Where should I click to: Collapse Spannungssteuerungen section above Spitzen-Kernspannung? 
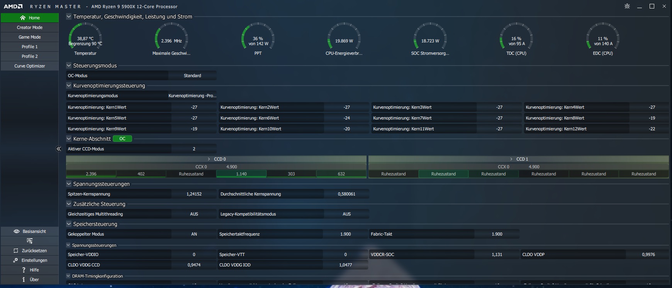pos(69,184)
